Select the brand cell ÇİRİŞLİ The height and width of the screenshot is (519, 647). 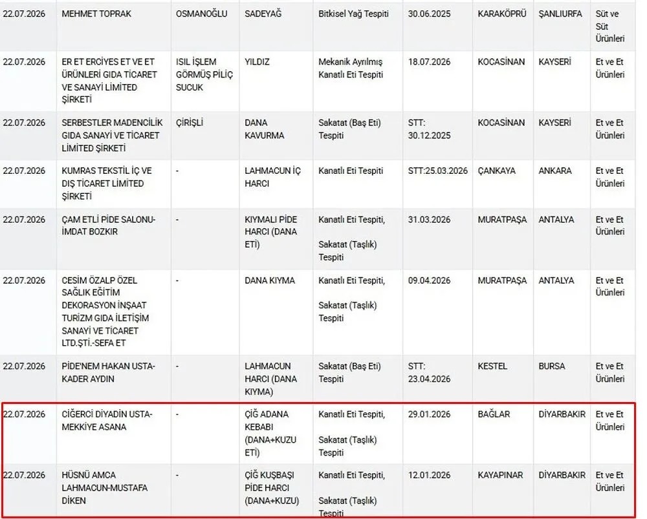190,123
